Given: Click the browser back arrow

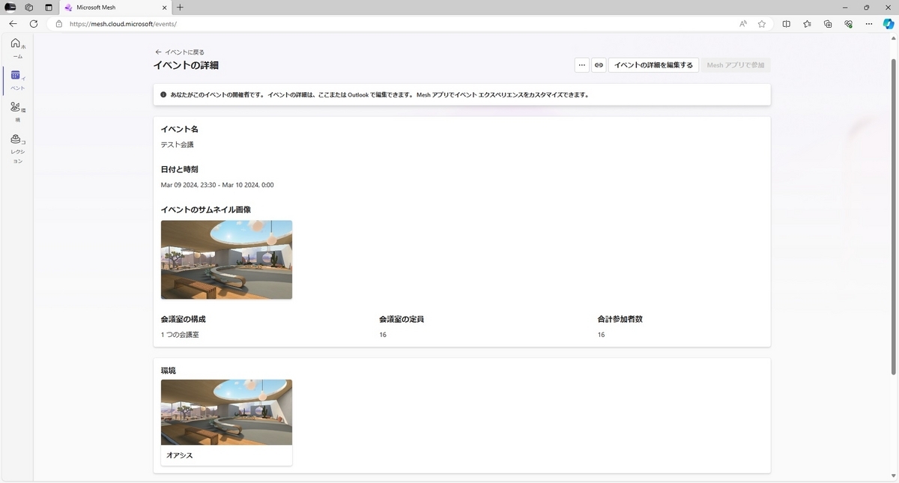Looking at the screenshot, I should pos(13,24).
